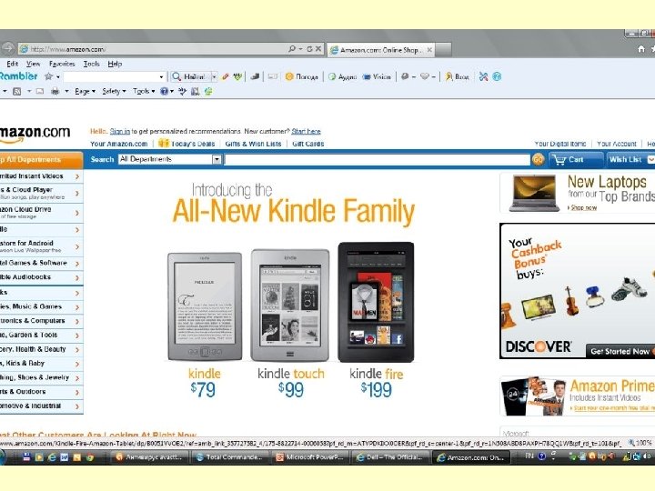Expand the Page dropdown in command bar
Image resolution: width=655 pixels, height=491 pixels.
[85, 91]
